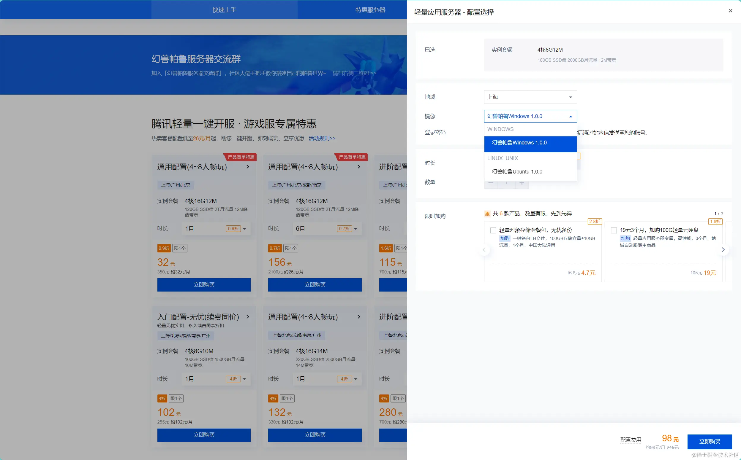The height and width of the screenshot is (460, 741).
Task: Switch to the 特惠服务器 tab
Action: pyautogui.click(x=370, y=10)
